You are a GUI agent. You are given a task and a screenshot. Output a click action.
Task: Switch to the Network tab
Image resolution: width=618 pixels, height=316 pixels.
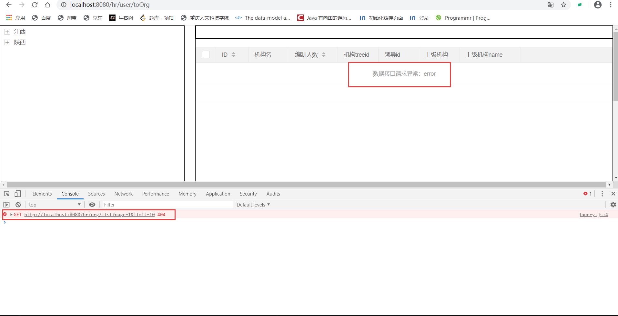[x=124, y=194]
